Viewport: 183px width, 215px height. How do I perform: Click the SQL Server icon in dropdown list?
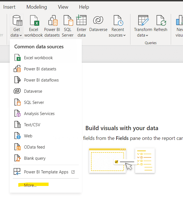(x=18, y=102)
